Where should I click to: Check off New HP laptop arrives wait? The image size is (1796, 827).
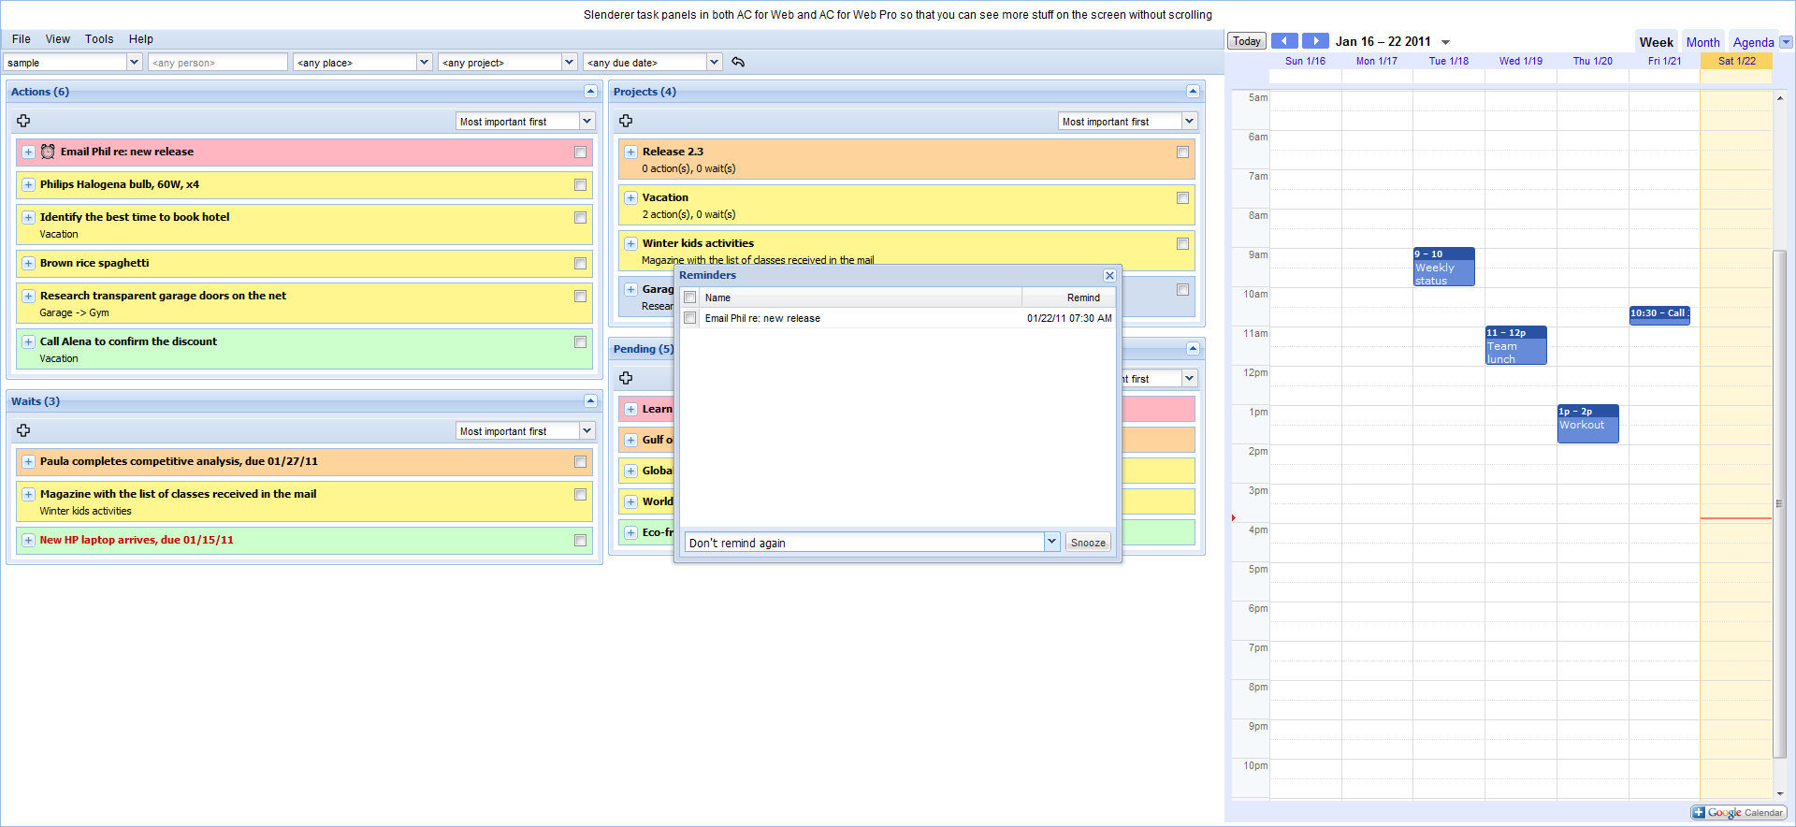(580, 540)
